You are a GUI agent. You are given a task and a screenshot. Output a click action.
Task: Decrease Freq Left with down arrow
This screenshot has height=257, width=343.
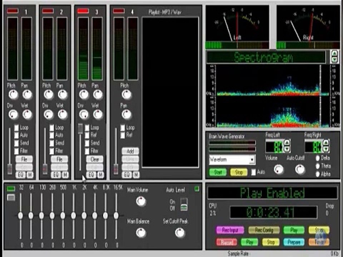point(287,149)
